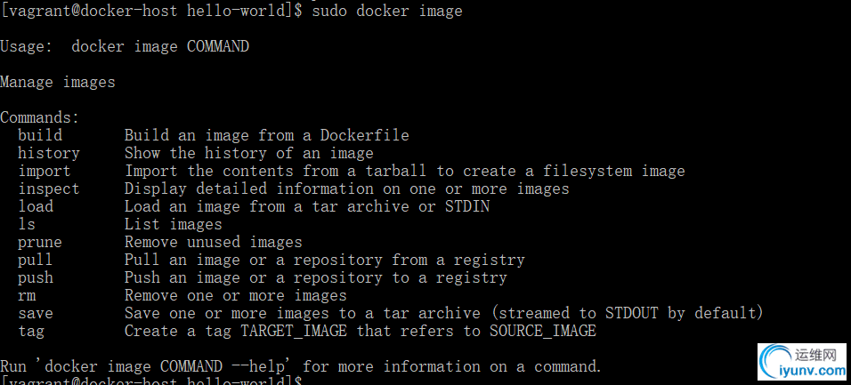Image resolution: width=851 pixels, height=385 pixels.
Task: Click the 'Usage:' line text
Action: pos(125,46)
